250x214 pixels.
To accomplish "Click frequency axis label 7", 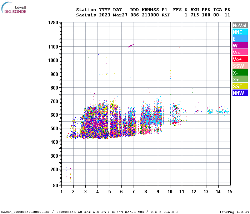I will [134, 192].
